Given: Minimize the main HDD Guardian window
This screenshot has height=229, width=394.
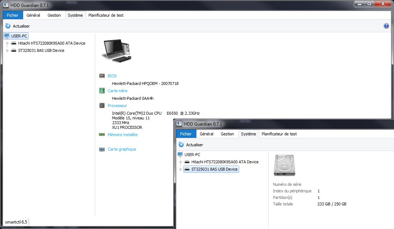Looking at the screenshot, I should click(x=360, y=4).
